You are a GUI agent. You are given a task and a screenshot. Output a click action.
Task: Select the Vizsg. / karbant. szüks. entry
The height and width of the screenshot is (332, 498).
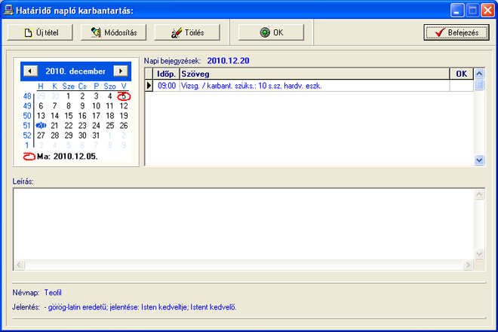[315, 86]
